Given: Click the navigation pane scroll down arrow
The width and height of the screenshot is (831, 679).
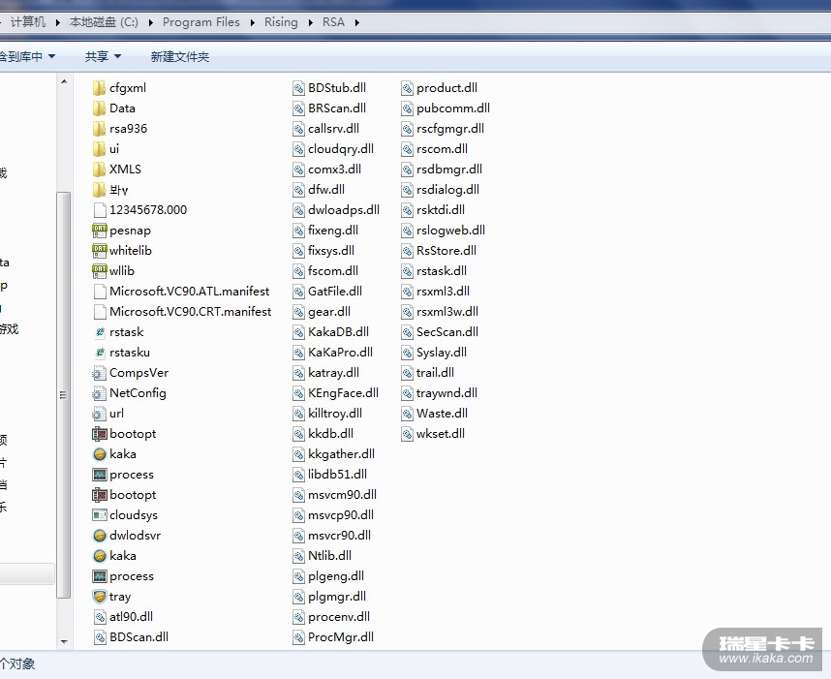Looking at the screenshot, I should pyautogui.click(x=64, y=642).
